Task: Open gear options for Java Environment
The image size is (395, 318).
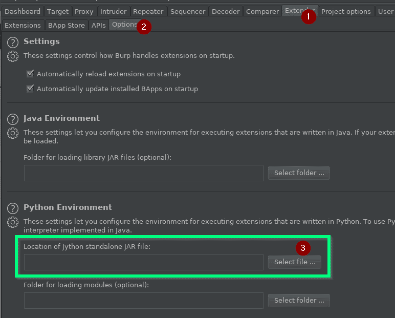Action: click(13, 133)
